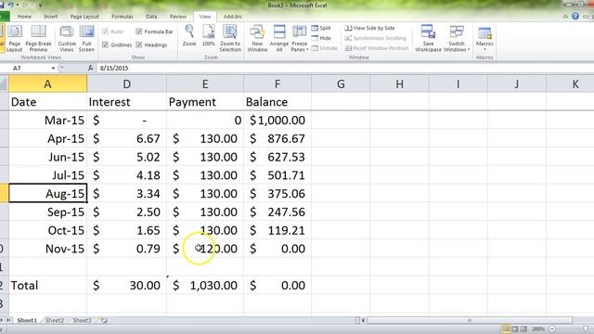The width and height of the screenshot is (594, 334).
Task: Click the Undo icon in Quick Access toolbar
Action: pos(10,5)
